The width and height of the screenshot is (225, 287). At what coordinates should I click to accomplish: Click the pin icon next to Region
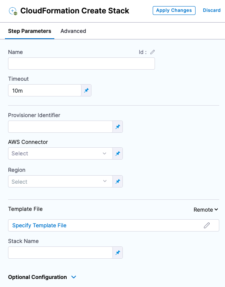(x=118, y=181)
